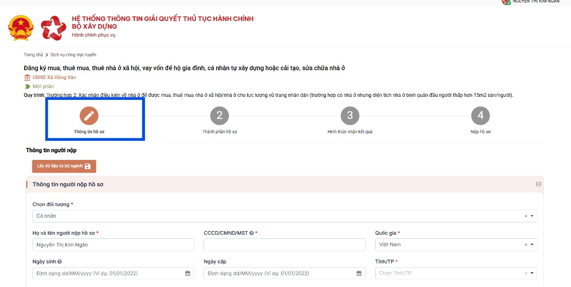571x287 pixels.
Task: Select the Hình thức nhận kết quả step label
Action: tap(350, 132)
